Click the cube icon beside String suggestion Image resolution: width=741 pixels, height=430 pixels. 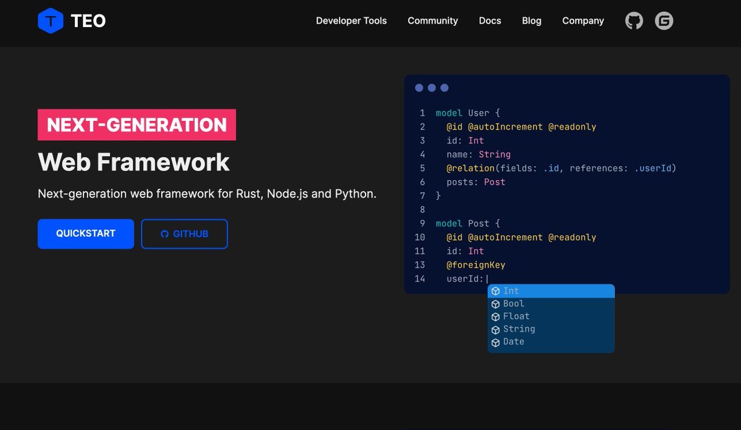click(x=495, y=329)
